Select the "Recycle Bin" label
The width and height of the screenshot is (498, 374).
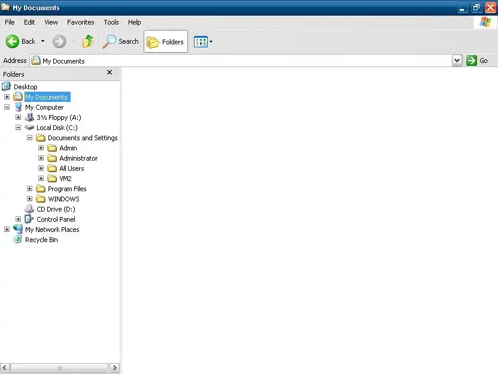42,240
